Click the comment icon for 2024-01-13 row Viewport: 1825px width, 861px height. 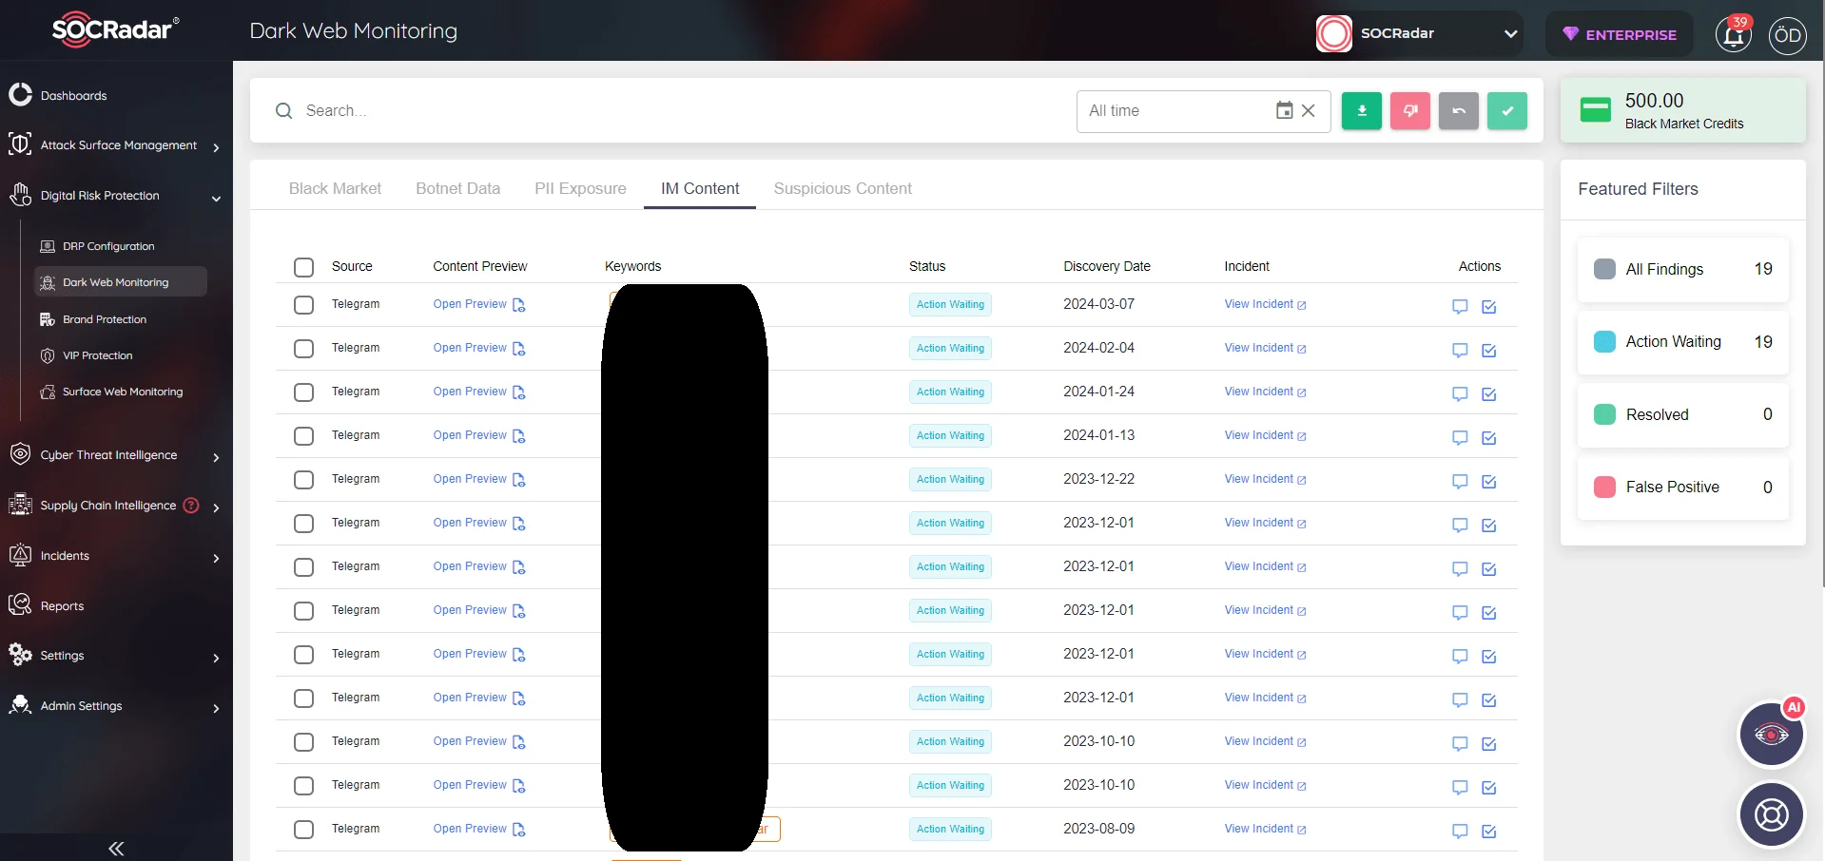pyautogui.click(x=1460, y=437)
